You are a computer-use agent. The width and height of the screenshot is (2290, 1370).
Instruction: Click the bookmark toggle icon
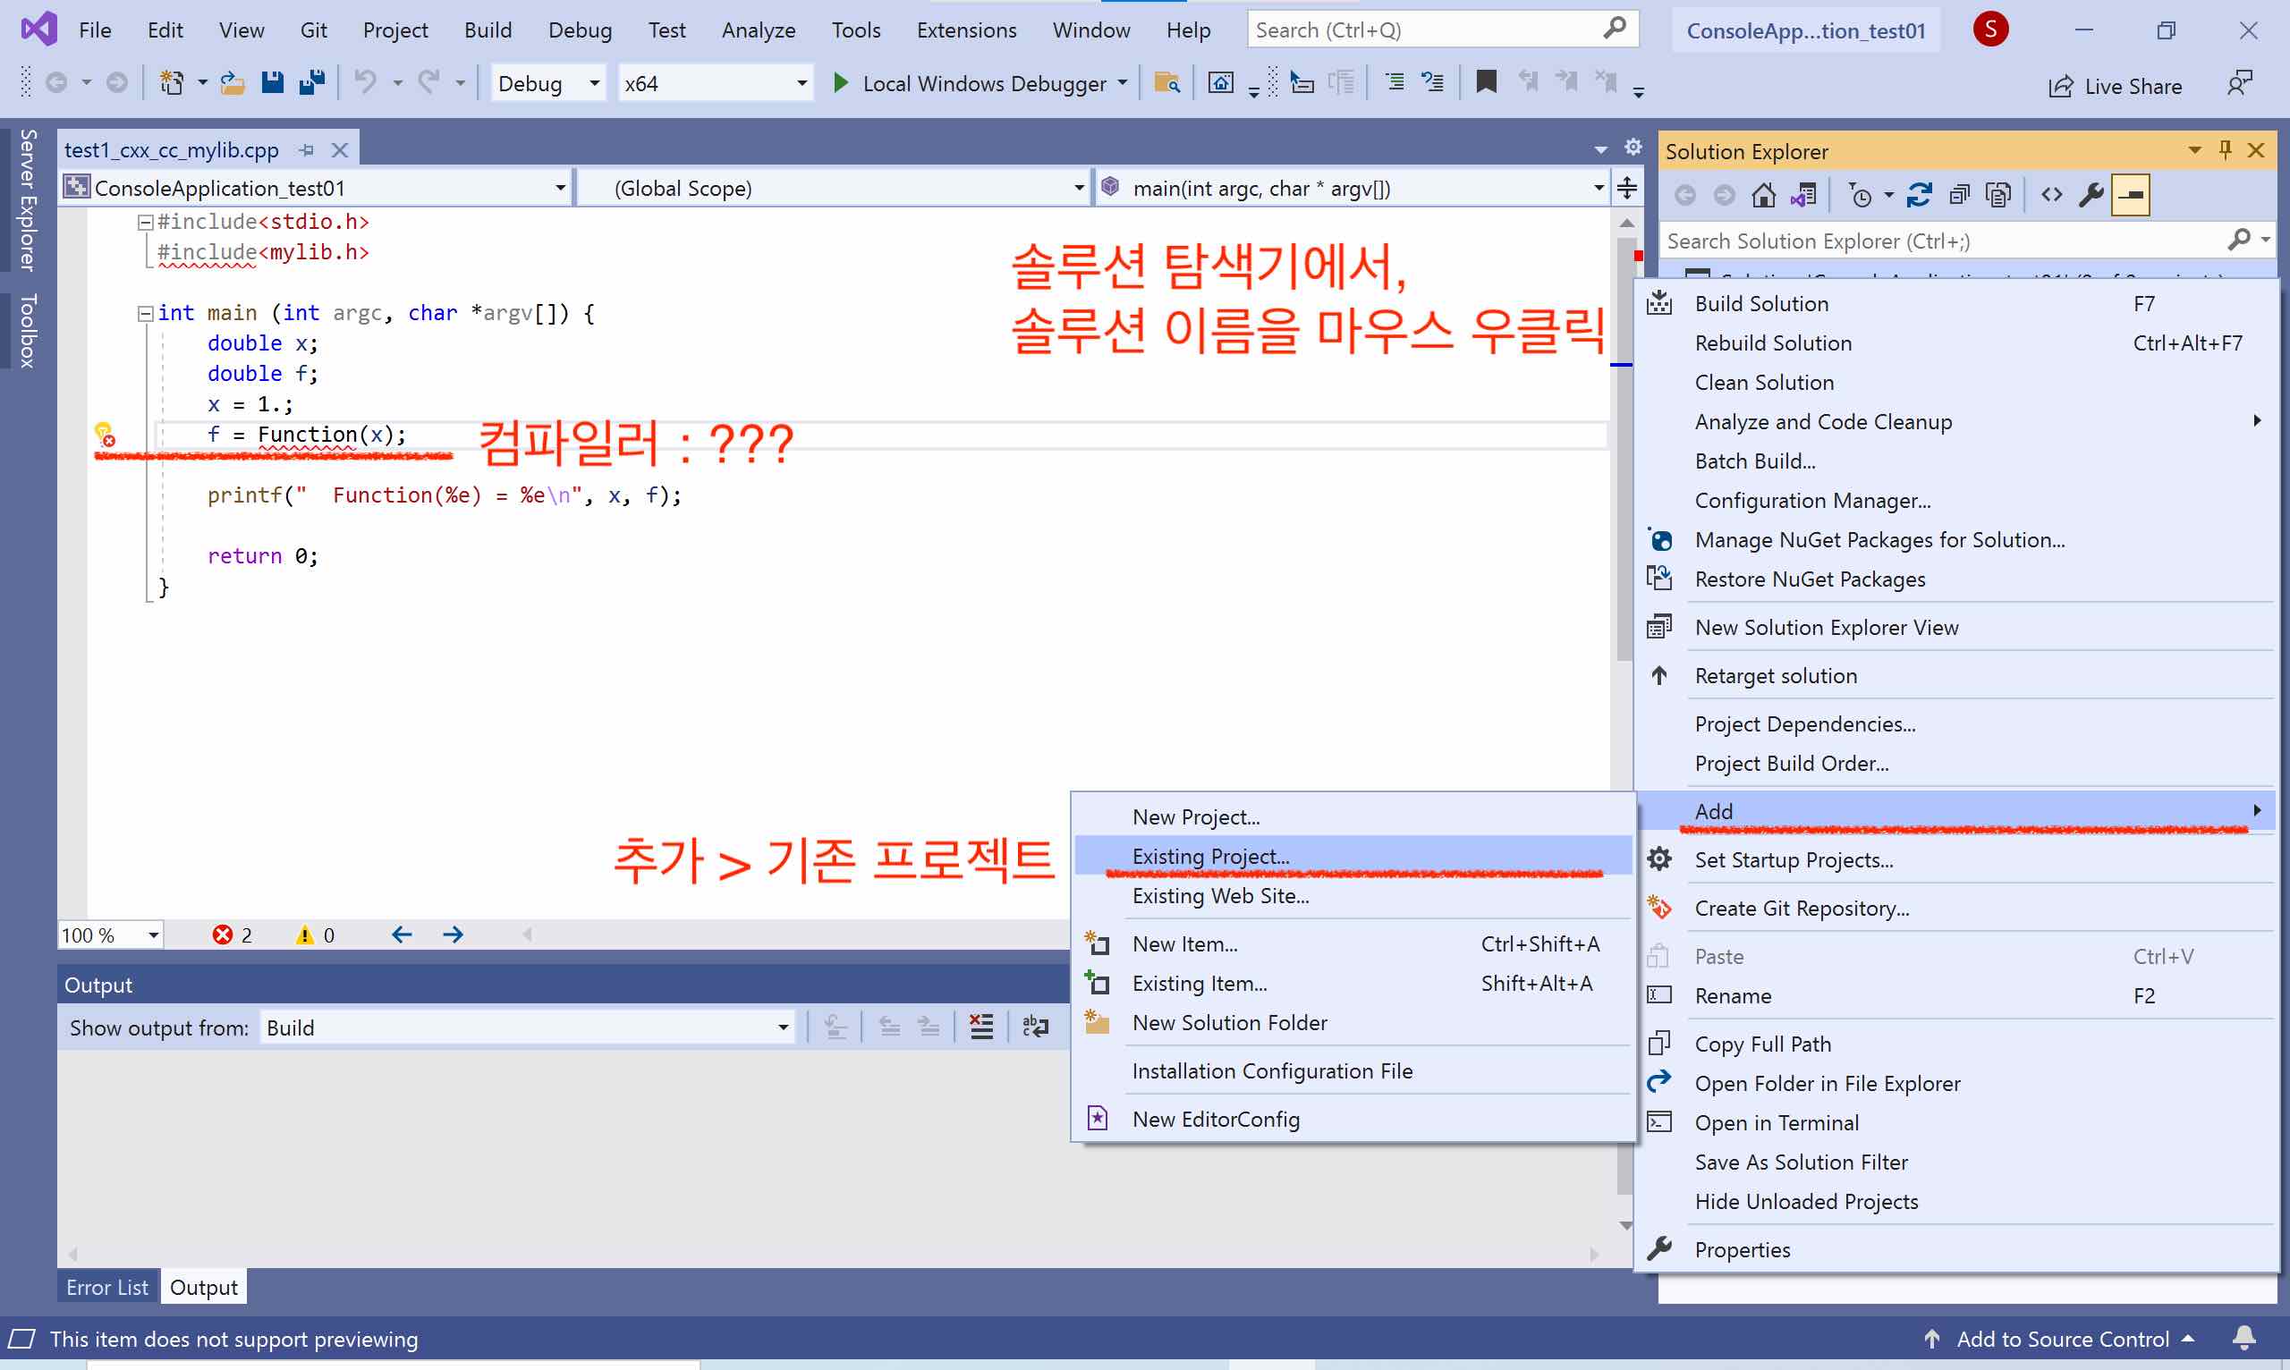tap(1486, 82)
